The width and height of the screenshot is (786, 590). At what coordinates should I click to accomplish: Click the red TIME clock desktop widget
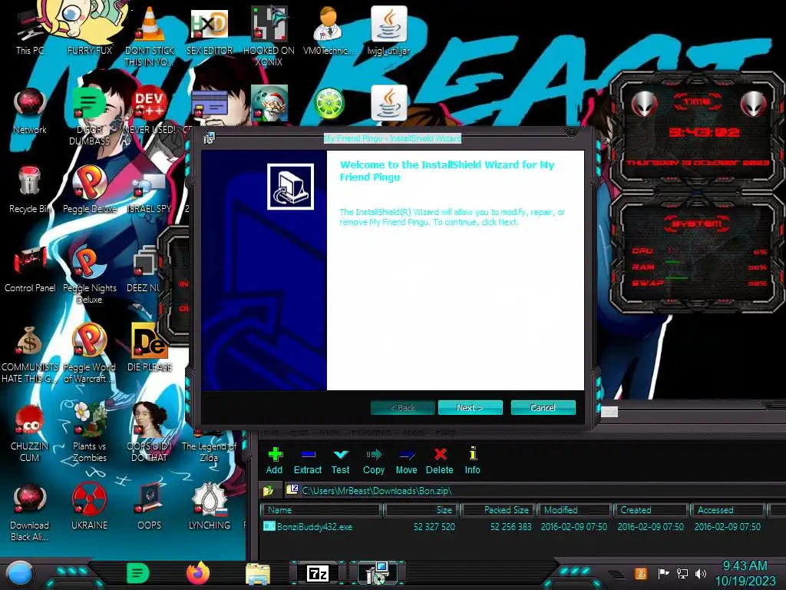pyautogui.click(x=697, y=131)
